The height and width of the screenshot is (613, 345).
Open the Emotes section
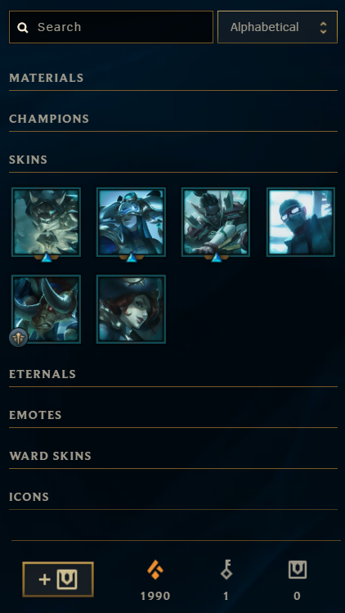point(173,415)
